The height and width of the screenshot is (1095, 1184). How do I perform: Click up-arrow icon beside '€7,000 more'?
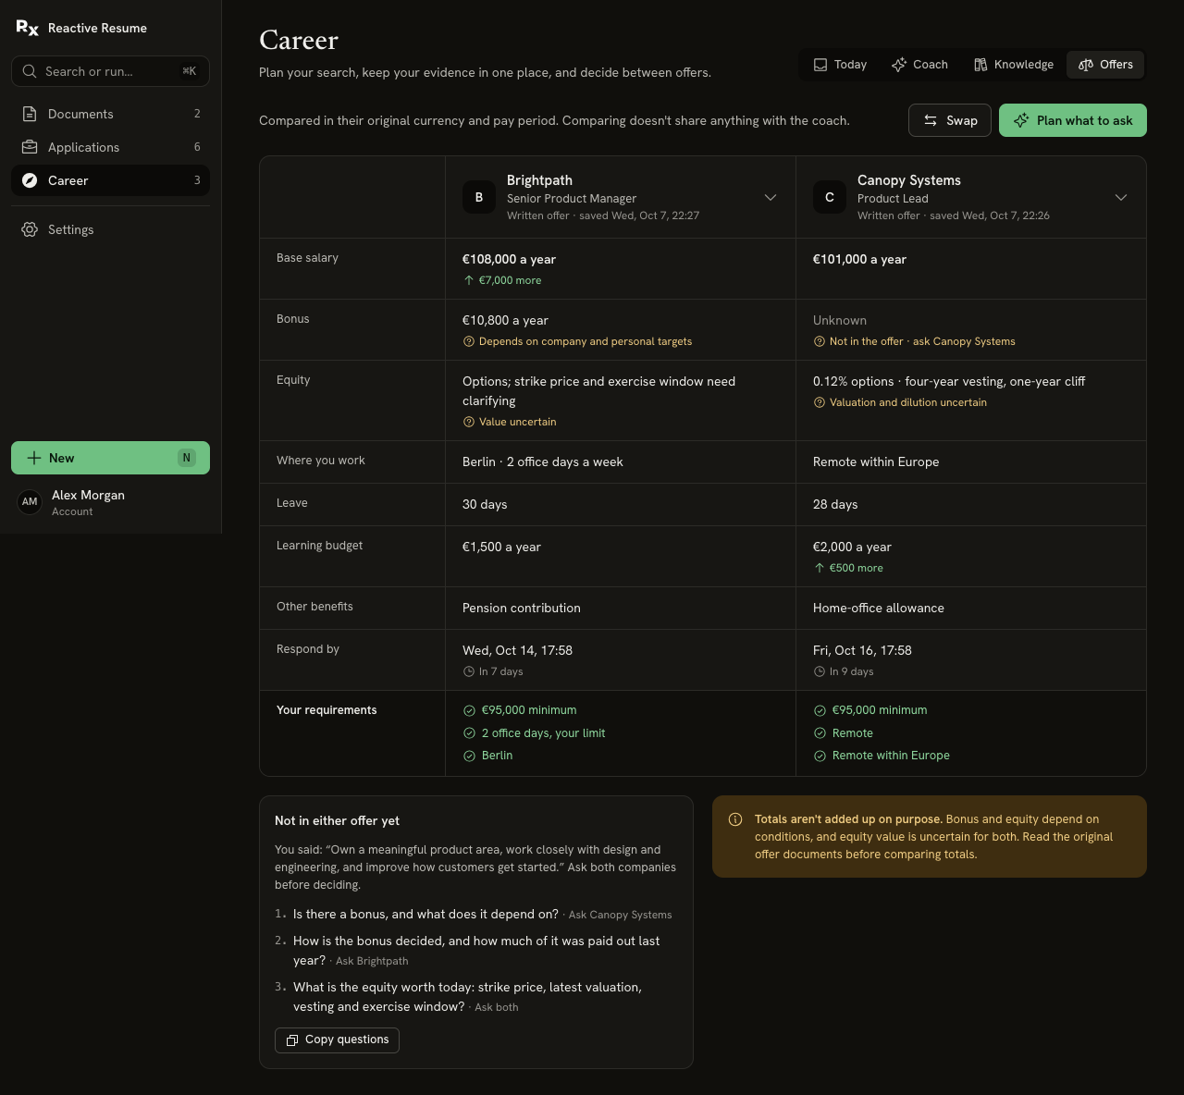[x=468, y=280]
